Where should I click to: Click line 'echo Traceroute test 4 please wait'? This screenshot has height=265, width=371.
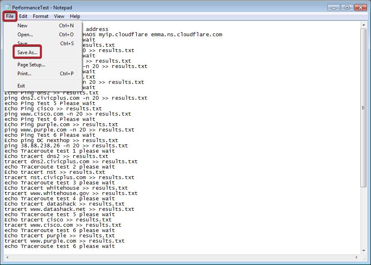[60, 199]
